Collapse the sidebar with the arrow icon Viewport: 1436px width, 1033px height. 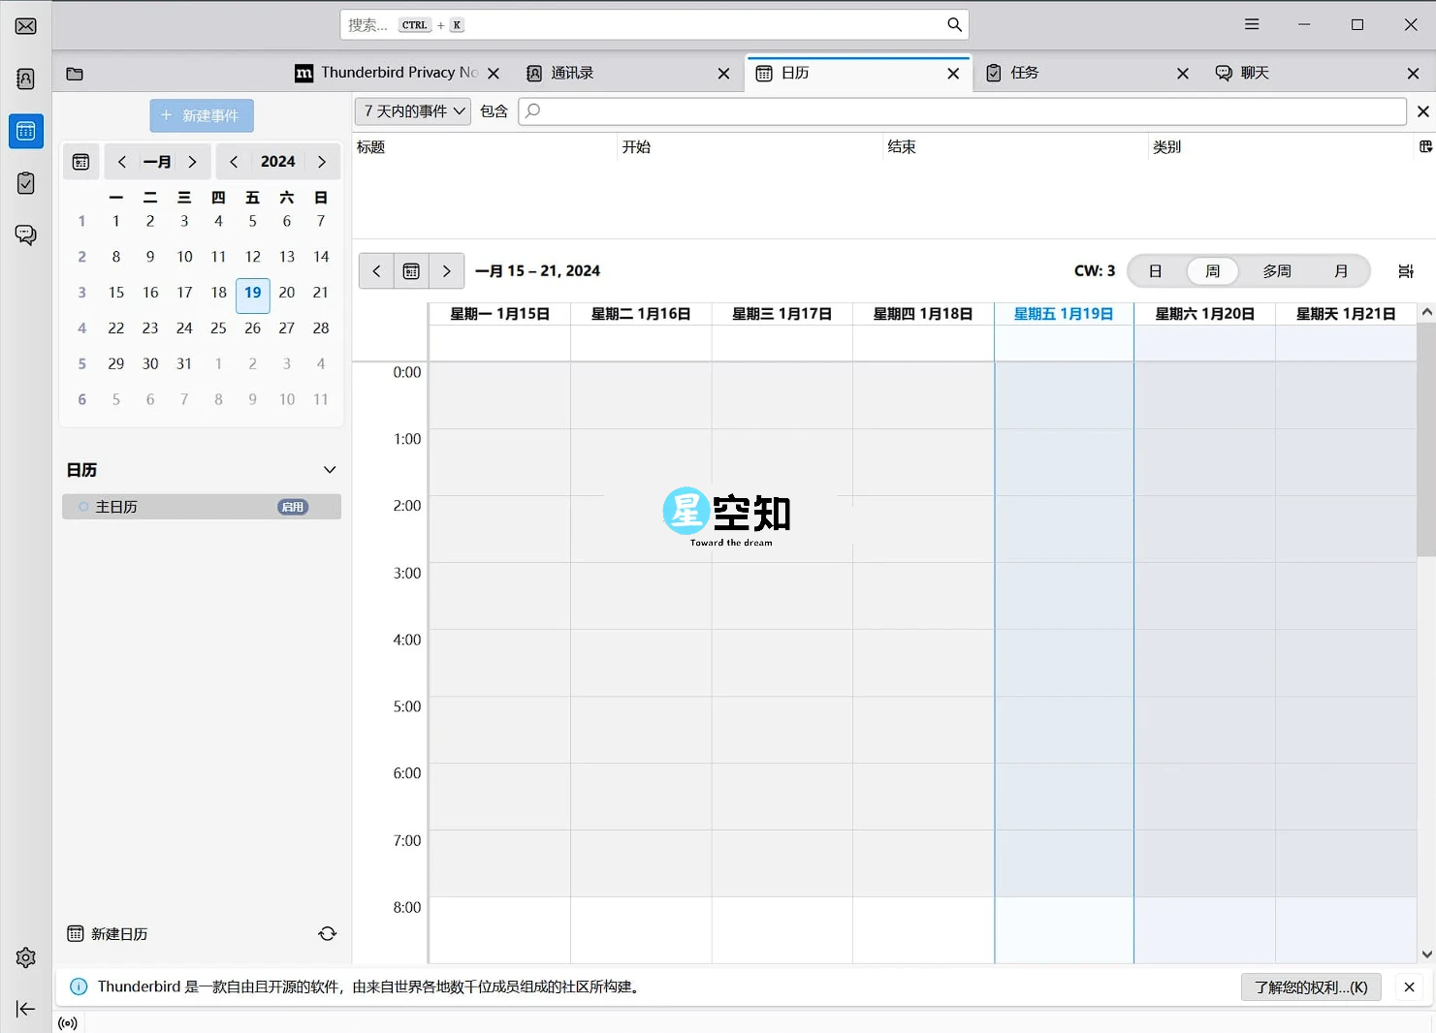click(25, 1009)
